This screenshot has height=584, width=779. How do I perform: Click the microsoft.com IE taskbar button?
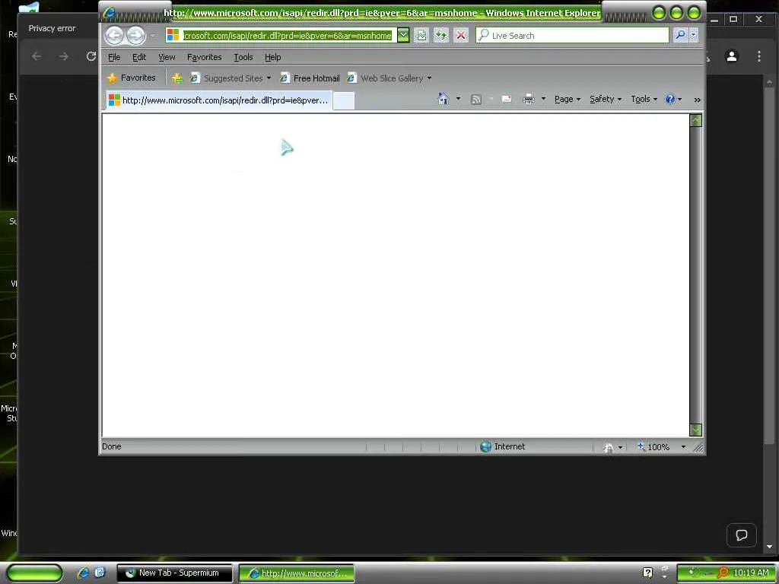pyautogui.click(x=297, y=573)
